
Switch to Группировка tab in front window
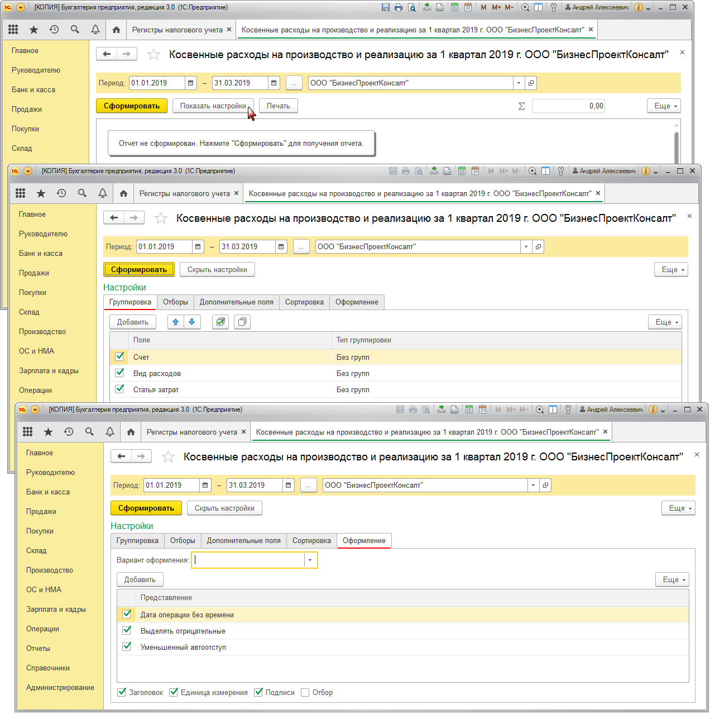[x=137, y=540]
